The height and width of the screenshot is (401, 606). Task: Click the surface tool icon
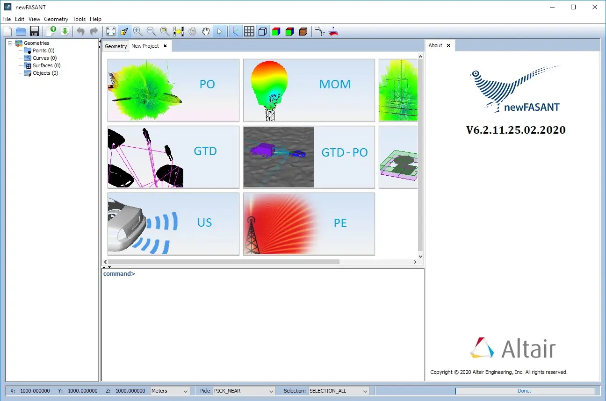tap(333, 31)
